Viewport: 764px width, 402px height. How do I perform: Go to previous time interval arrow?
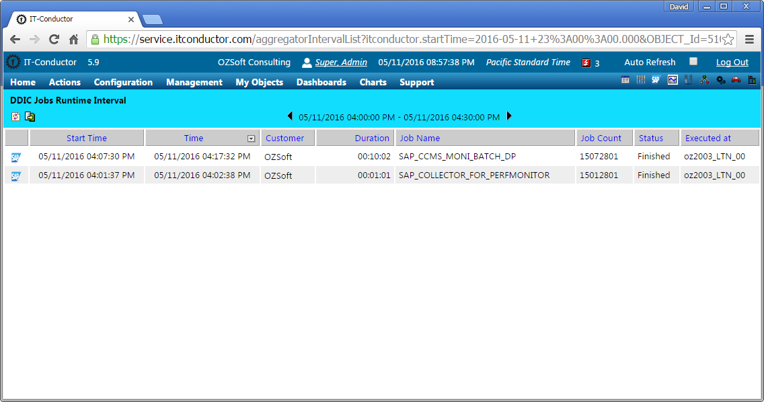click(x=290, y=116)
